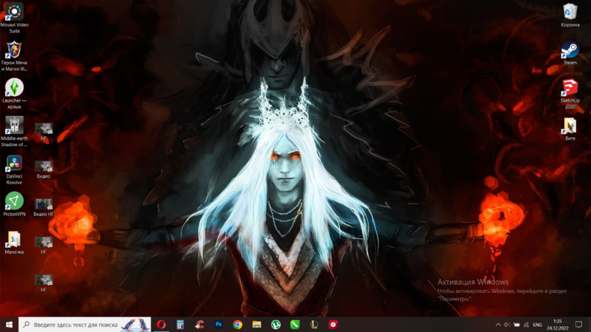Check battery status in the tray
591x332 pixels.
click(x=516, y=325)
